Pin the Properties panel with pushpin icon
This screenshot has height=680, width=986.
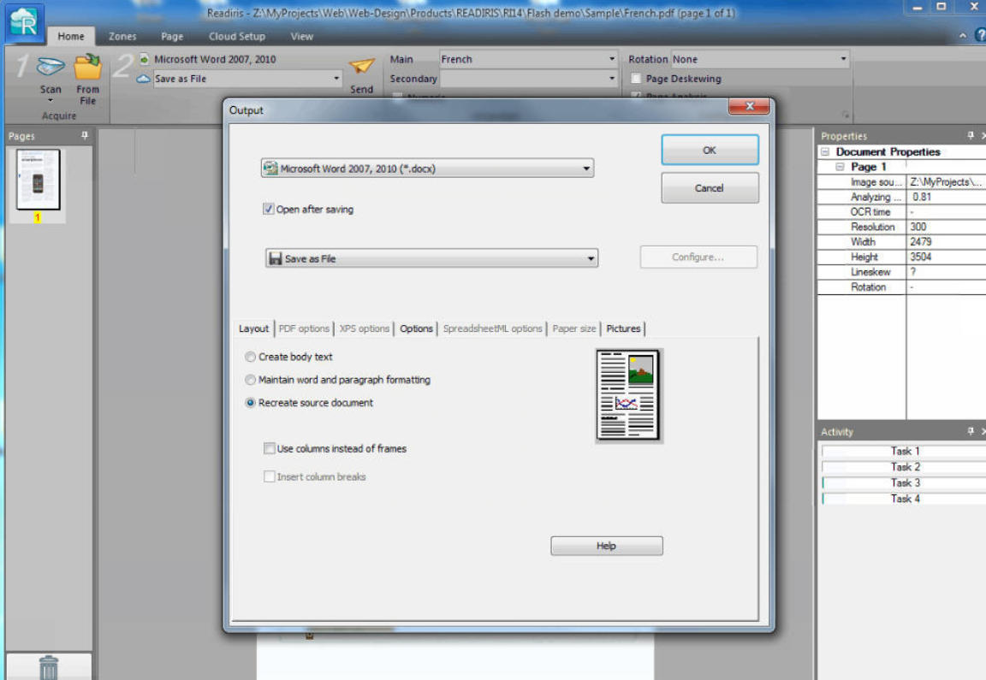(x=970, y=136)
